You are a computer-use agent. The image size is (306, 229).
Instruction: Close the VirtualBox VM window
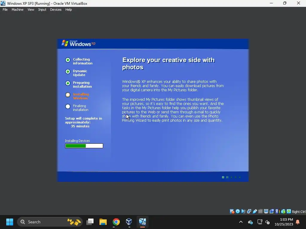coord(299,3)
